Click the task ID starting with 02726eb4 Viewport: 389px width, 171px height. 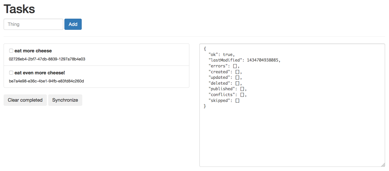pyautogui.click(x=47, y=59)
